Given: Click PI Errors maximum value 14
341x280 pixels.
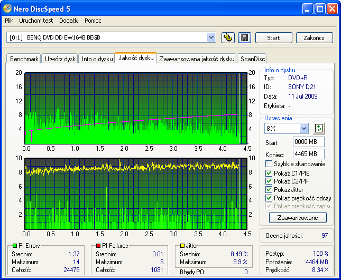Looking at the screenshot, I should click(76, 262).
